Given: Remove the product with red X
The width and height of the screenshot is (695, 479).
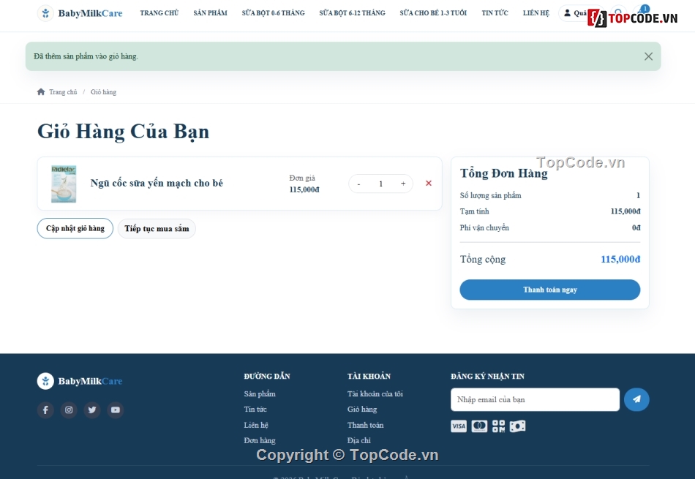Looking at the screenshot, I should [429, 183].
